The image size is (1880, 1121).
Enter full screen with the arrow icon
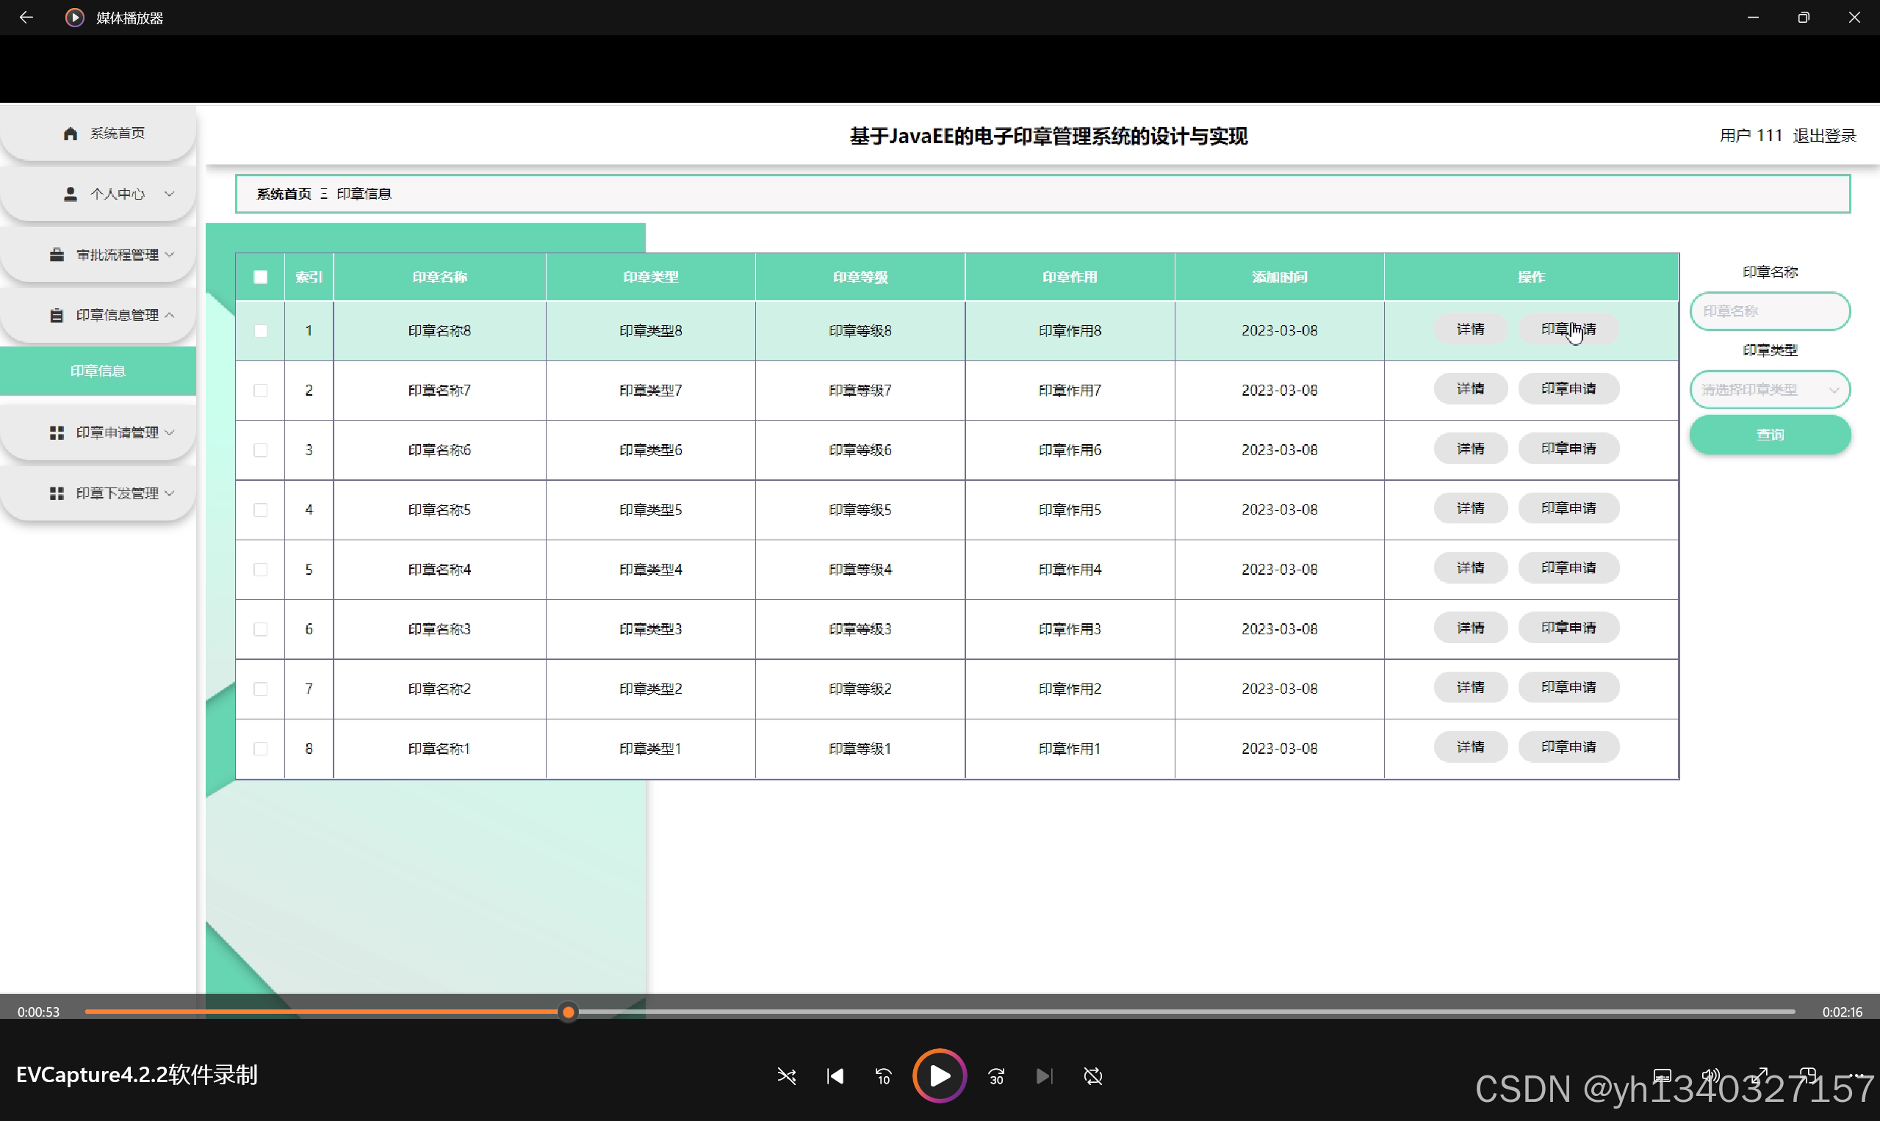coord(1760,1075)
